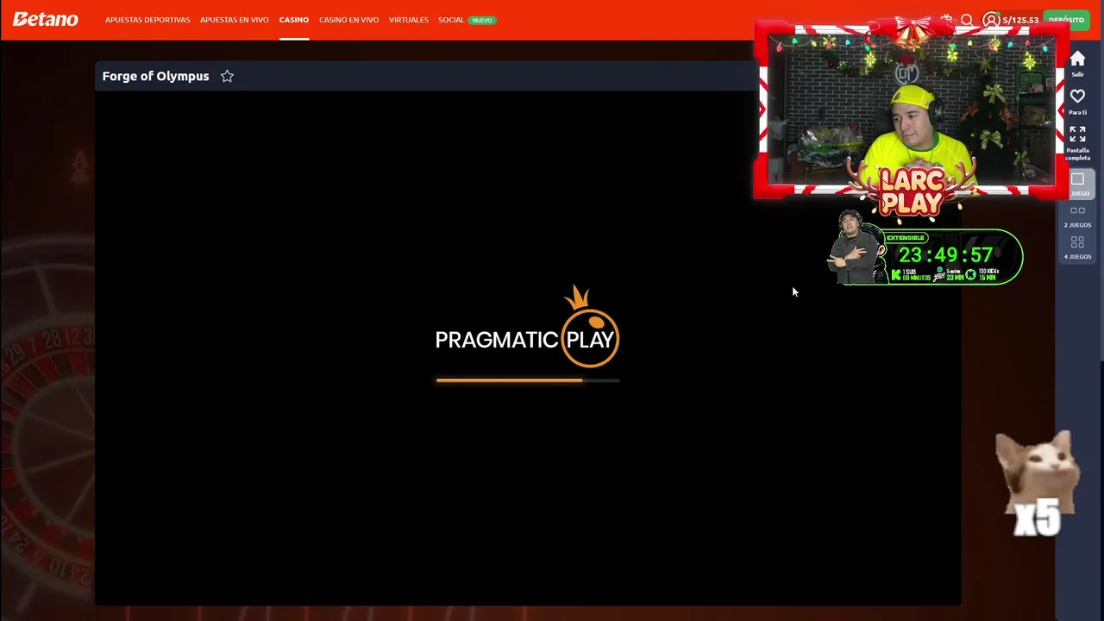Open Apuestas en Vivo section
Image resolution: width=1104 pixels, height=621 pixels.
pyautogui.click(x=235, y=20)
